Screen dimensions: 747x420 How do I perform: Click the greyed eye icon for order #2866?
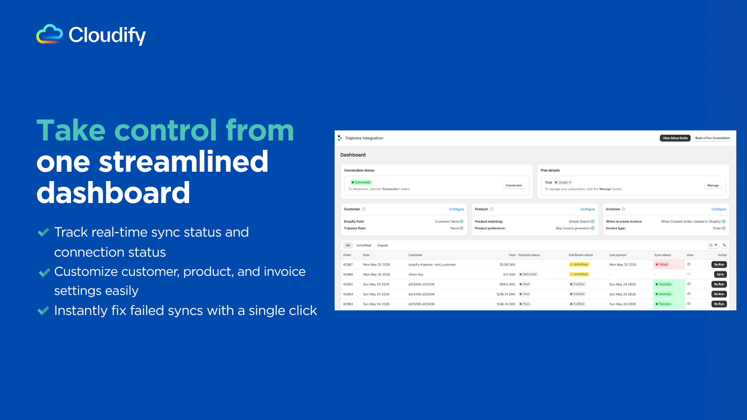(x=689, y=274)
